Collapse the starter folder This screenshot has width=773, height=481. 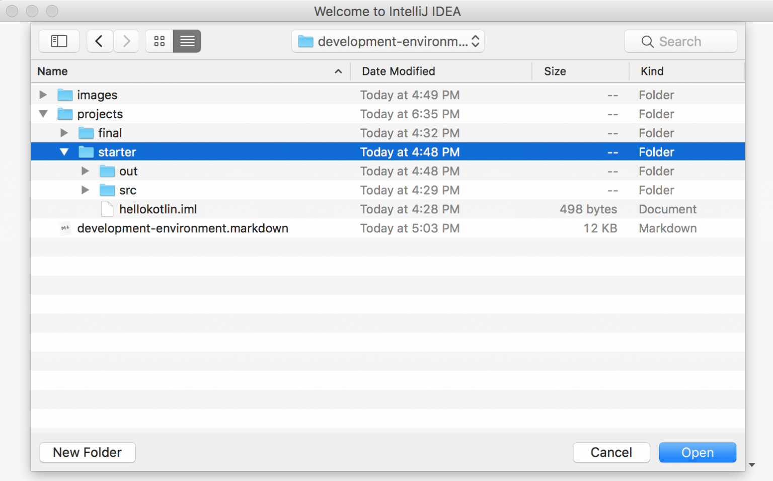click(x=64, y=152)
